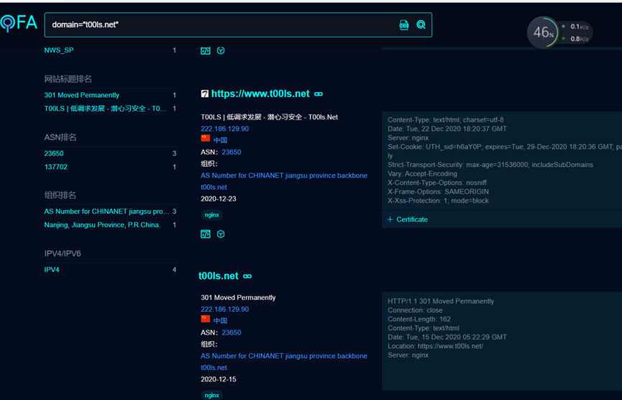View source code icon under first nginx tag
Screen dimensions: 622x400
coord(206,234)
